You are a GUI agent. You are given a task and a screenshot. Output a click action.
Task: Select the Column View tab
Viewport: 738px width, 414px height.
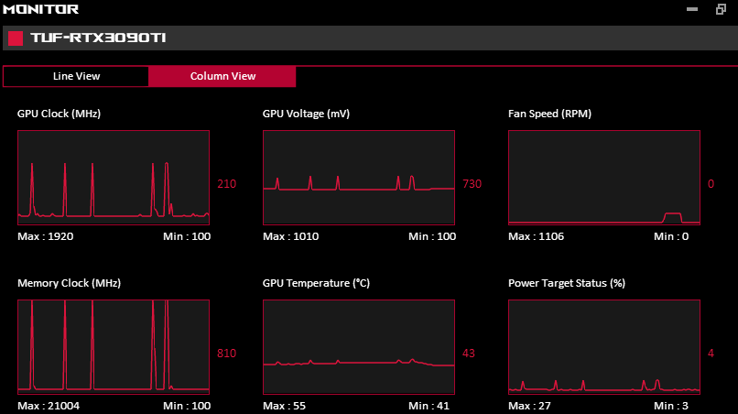(222, 76)
